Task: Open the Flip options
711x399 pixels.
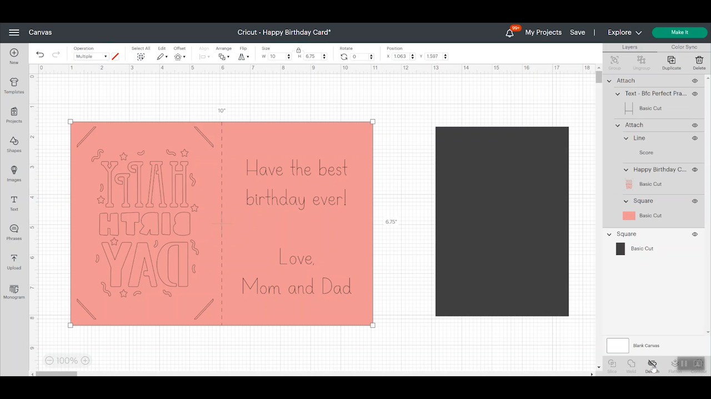Action: [x=244, y=57]
